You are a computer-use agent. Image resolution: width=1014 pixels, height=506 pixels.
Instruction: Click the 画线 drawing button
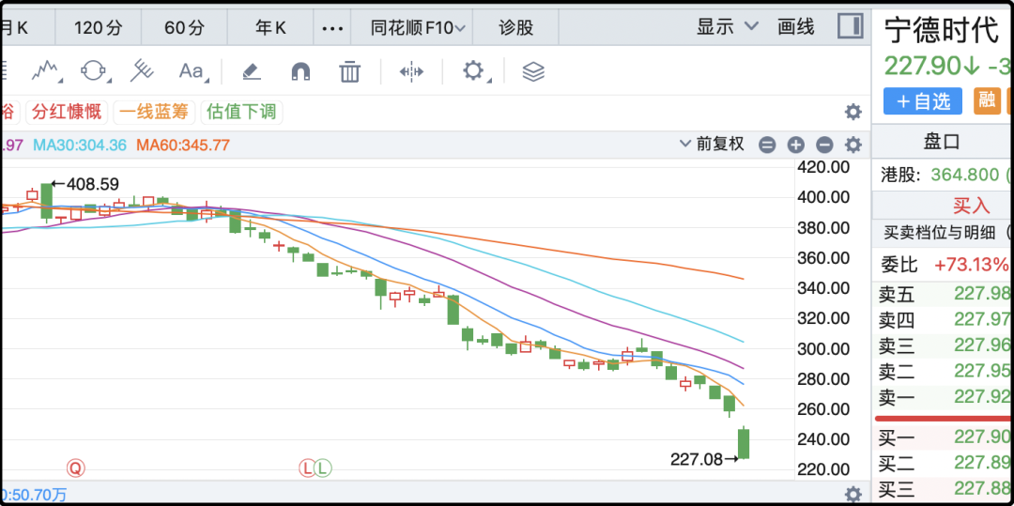[796, 27]
